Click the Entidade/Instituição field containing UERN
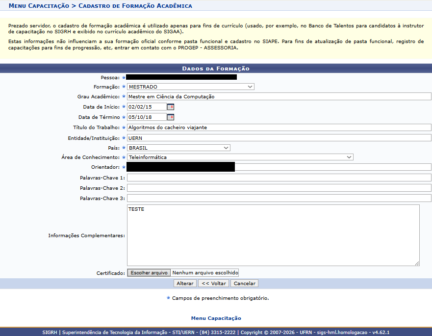Screen dimensions: 432x336 [x=279, y=138]
